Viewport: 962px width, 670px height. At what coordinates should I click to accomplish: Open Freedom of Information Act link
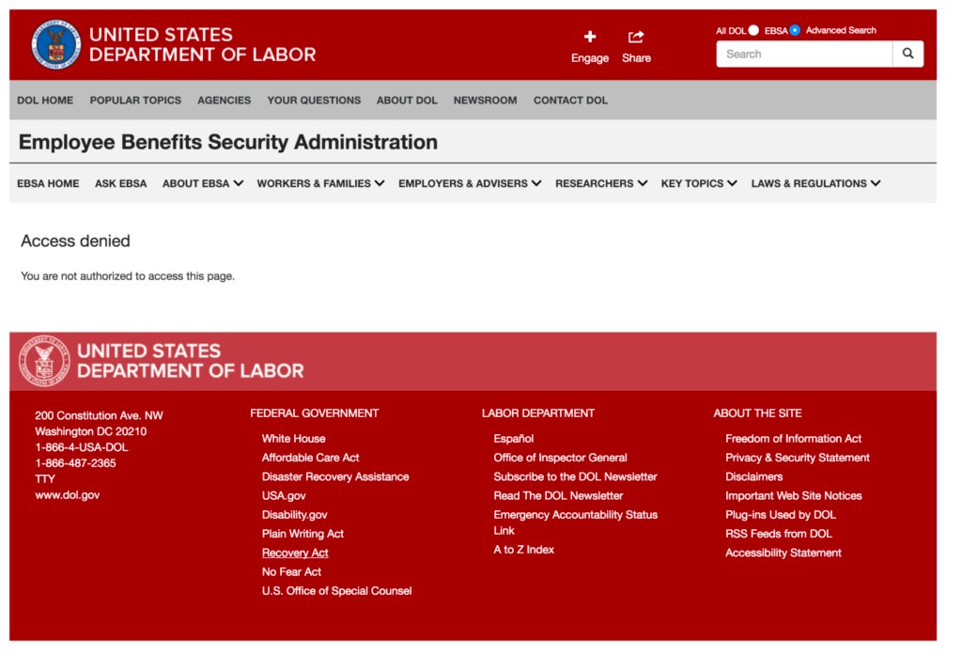[x=793, y=439]
